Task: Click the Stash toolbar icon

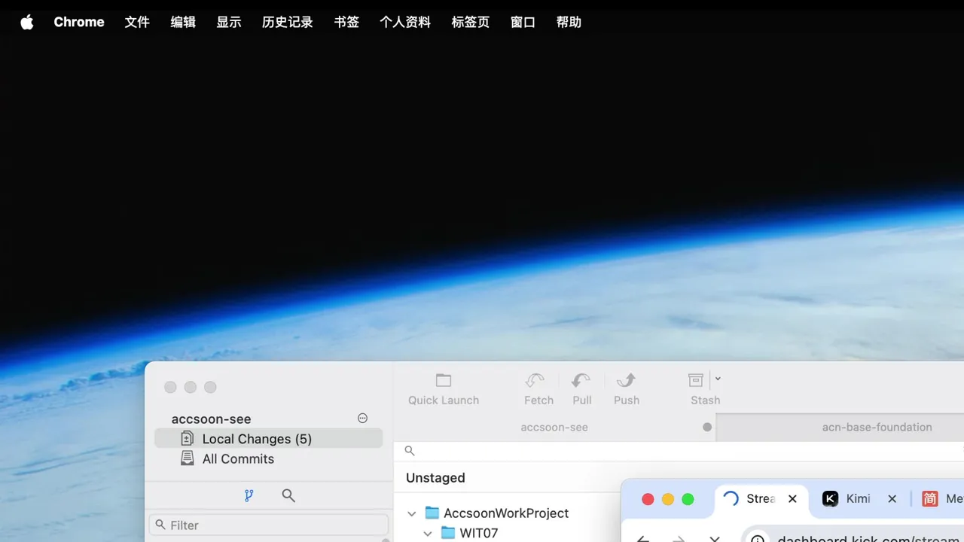Action: tap(696, 380)
